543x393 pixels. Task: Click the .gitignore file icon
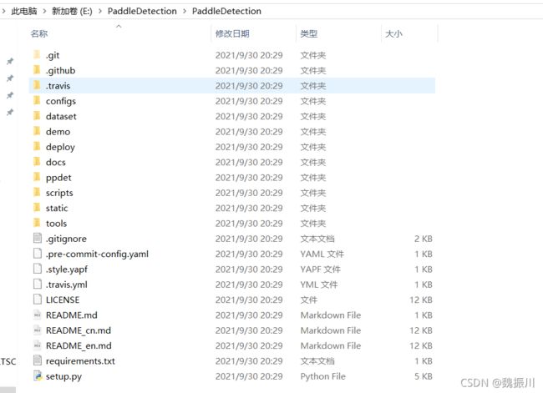[x=38, y=238]
